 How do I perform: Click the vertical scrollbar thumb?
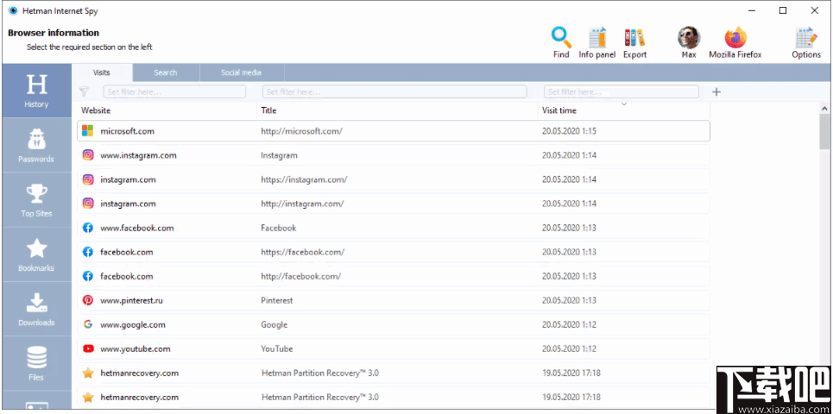pyautogui.click(x=824, y=133)
